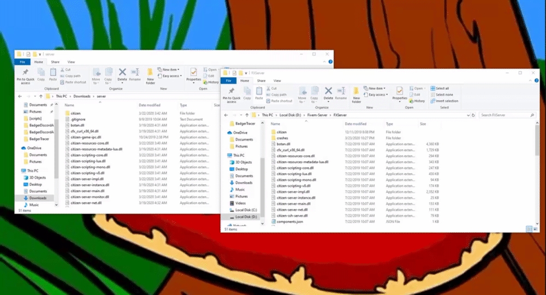Click Paste icon in server window ribbon
The height and width of the screenshot is (295, 546).
tap(53, 74)
